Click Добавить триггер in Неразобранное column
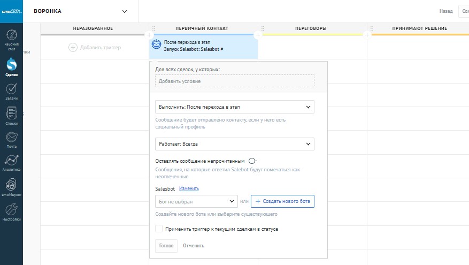The image size is (469, 265). 95,48
